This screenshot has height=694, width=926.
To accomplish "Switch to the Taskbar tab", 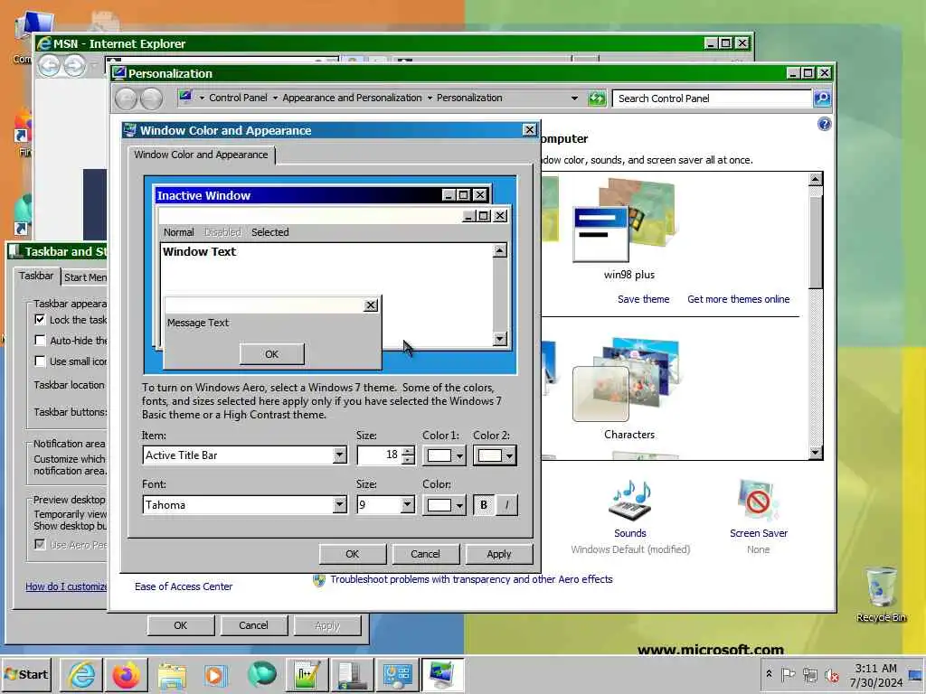I will (x=36, y=276).
